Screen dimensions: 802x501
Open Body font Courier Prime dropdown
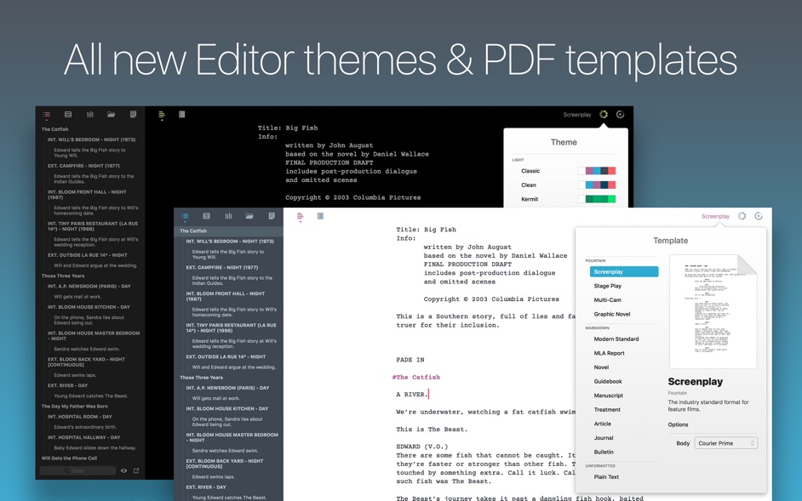tap(725, 443)
